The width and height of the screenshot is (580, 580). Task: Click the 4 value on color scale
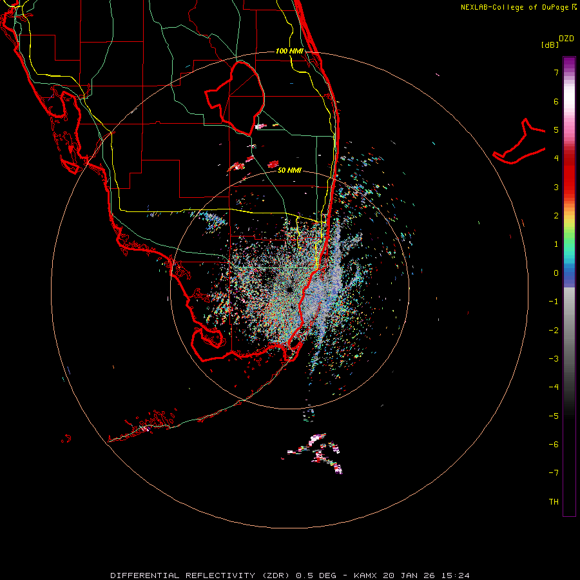(x=556, y=159)
